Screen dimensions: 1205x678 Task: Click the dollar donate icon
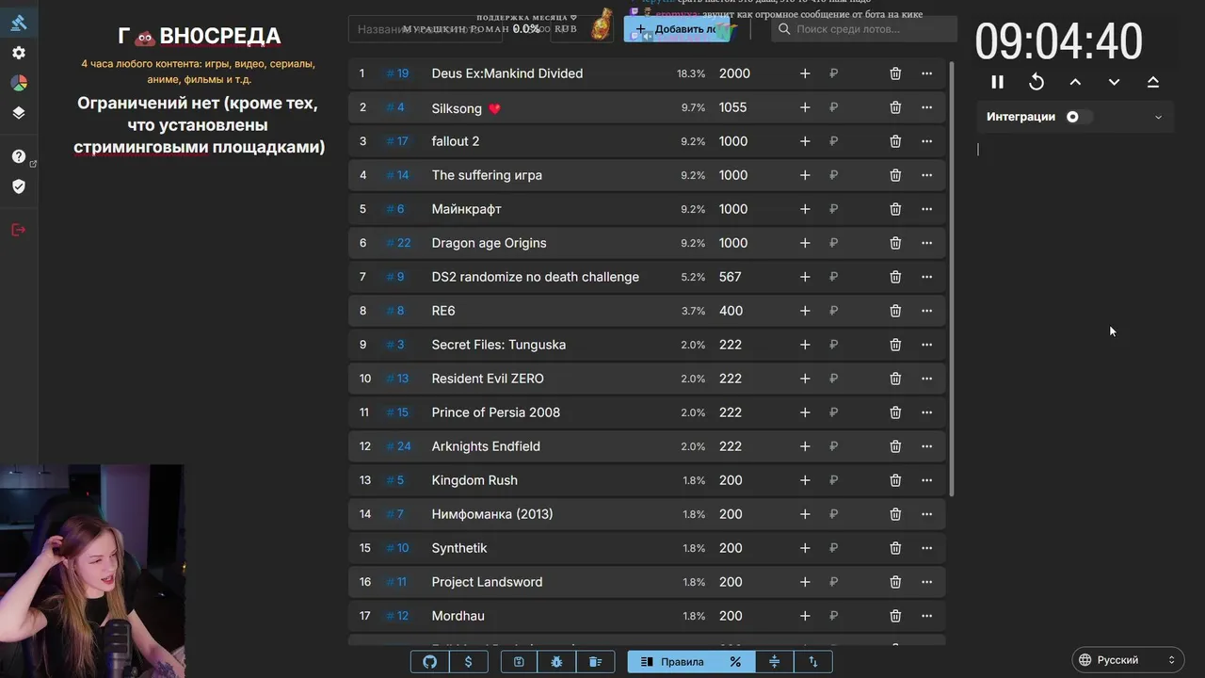469,662
